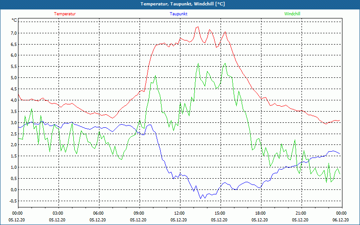Click the '05.12.20' date beneath '15:00'

pyautogui.click(x=219, y=220)
